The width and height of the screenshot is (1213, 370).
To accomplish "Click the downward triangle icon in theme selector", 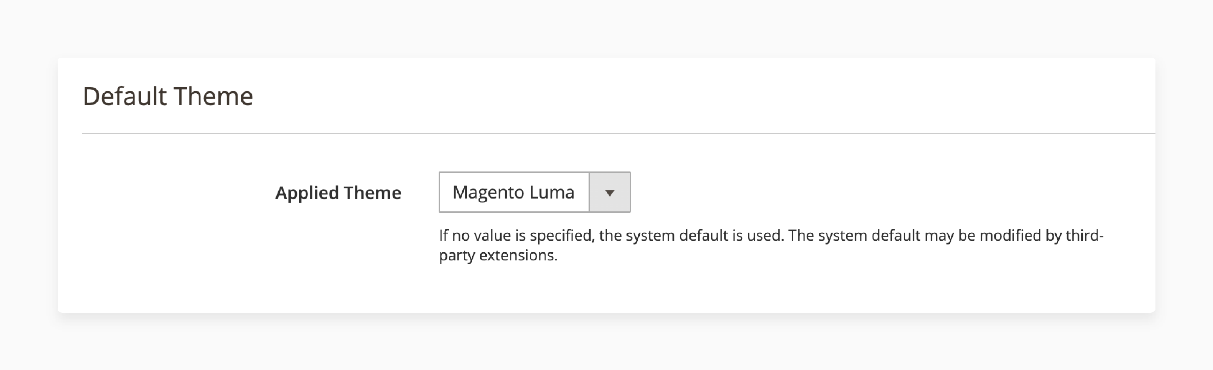I will click(610, 193).
